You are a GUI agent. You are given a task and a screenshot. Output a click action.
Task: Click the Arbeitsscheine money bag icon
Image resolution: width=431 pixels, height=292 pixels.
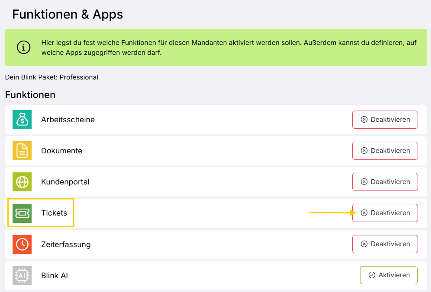(x=22, y=120)
